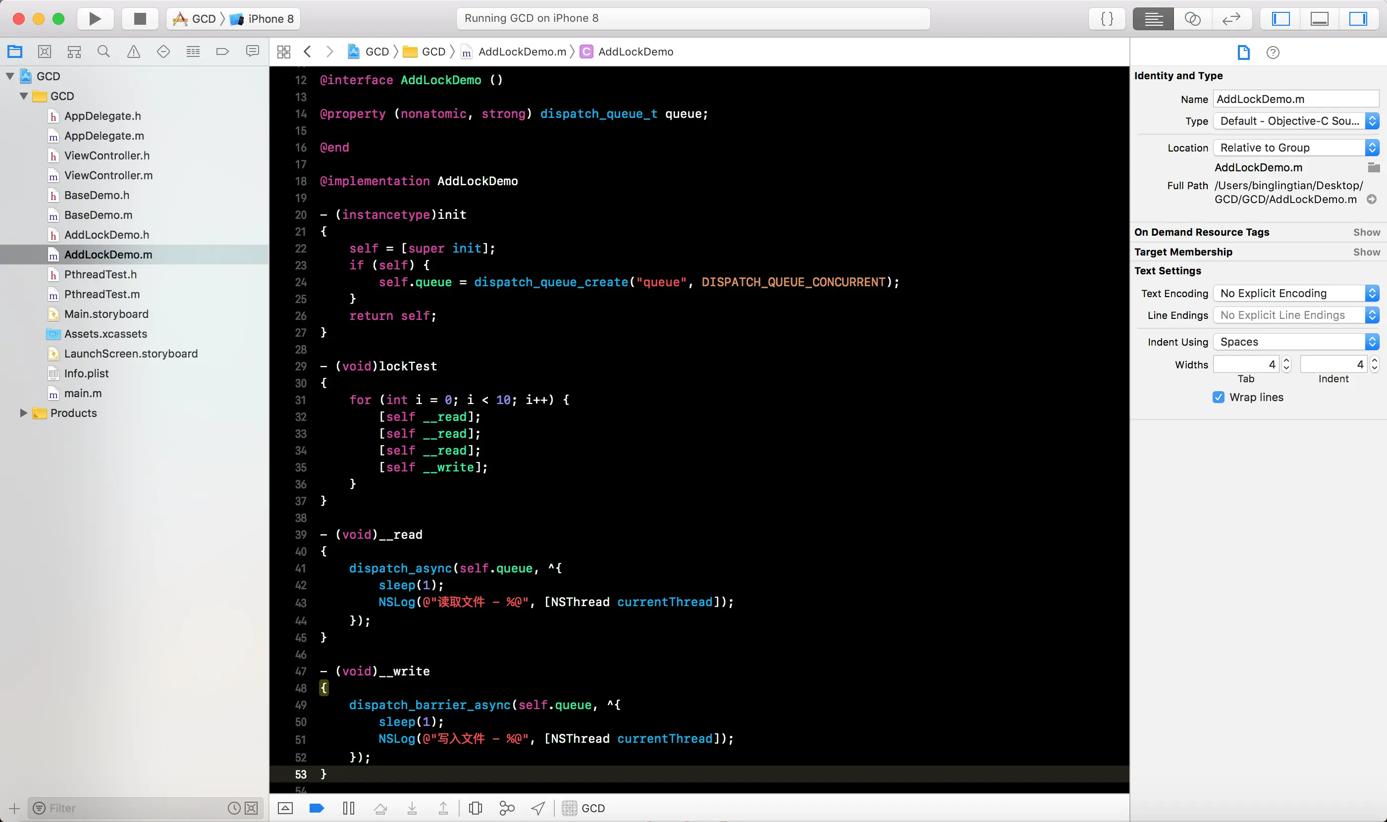Open the Quick Help inspector tab

pyautogui.click(x=1273, y=52)
